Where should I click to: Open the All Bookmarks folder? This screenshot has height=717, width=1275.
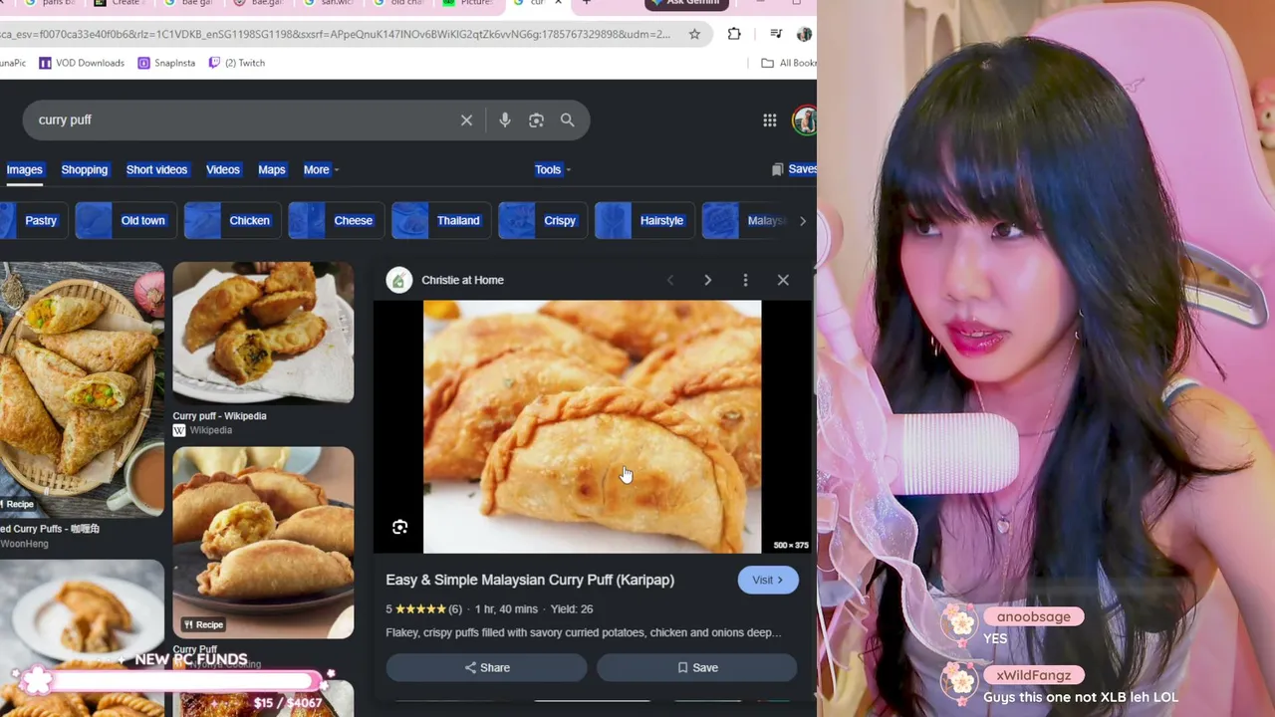tap(789, 63)
